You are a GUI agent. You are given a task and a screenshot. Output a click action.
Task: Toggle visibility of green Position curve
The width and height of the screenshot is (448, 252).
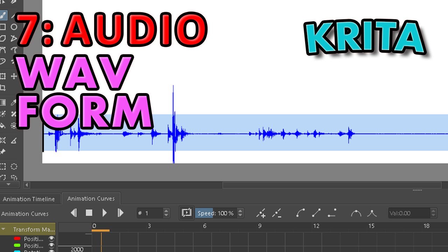coord(51,246)
